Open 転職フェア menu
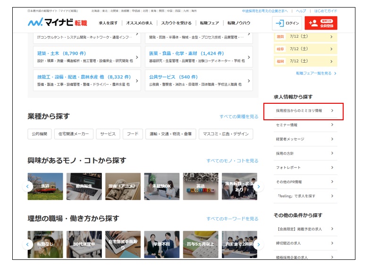 [x=210, y=23]
